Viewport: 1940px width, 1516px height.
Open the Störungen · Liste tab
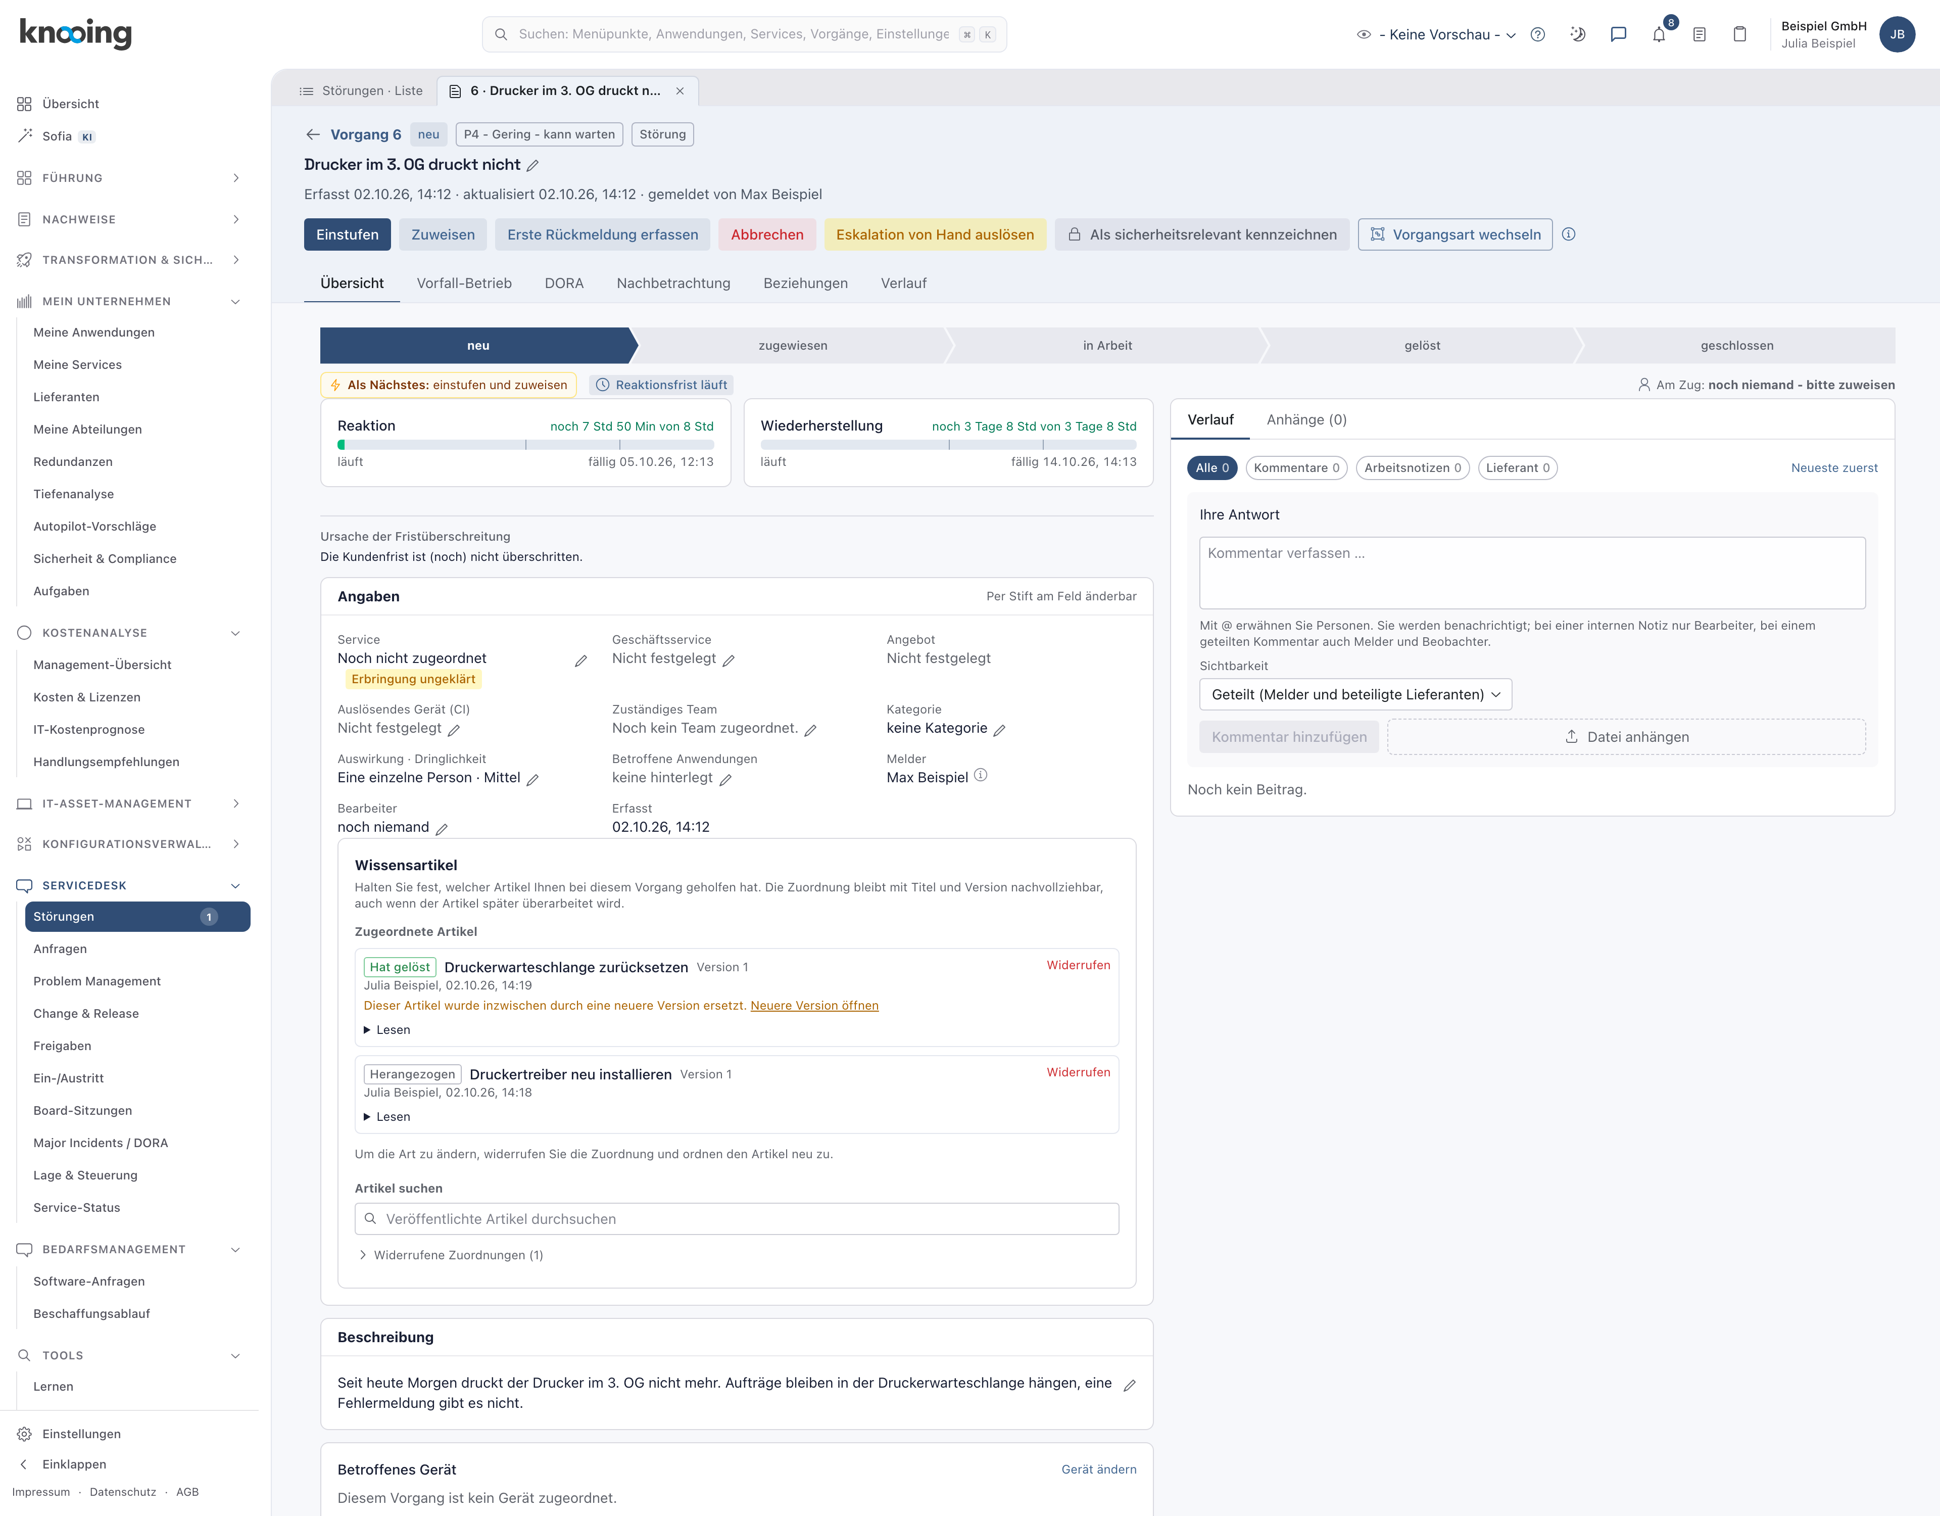(362, 90)
